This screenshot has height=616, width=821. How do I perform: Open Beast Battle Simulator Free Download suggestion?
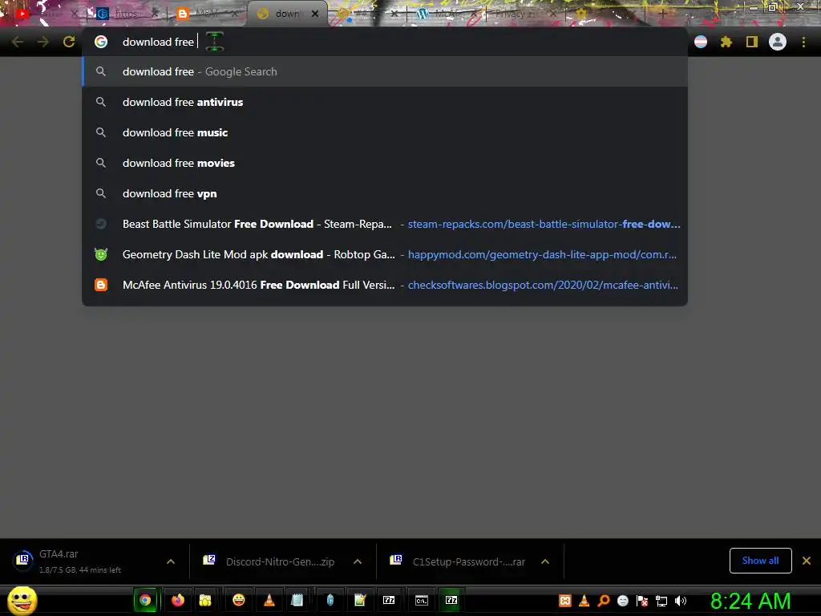click(385, 225)
